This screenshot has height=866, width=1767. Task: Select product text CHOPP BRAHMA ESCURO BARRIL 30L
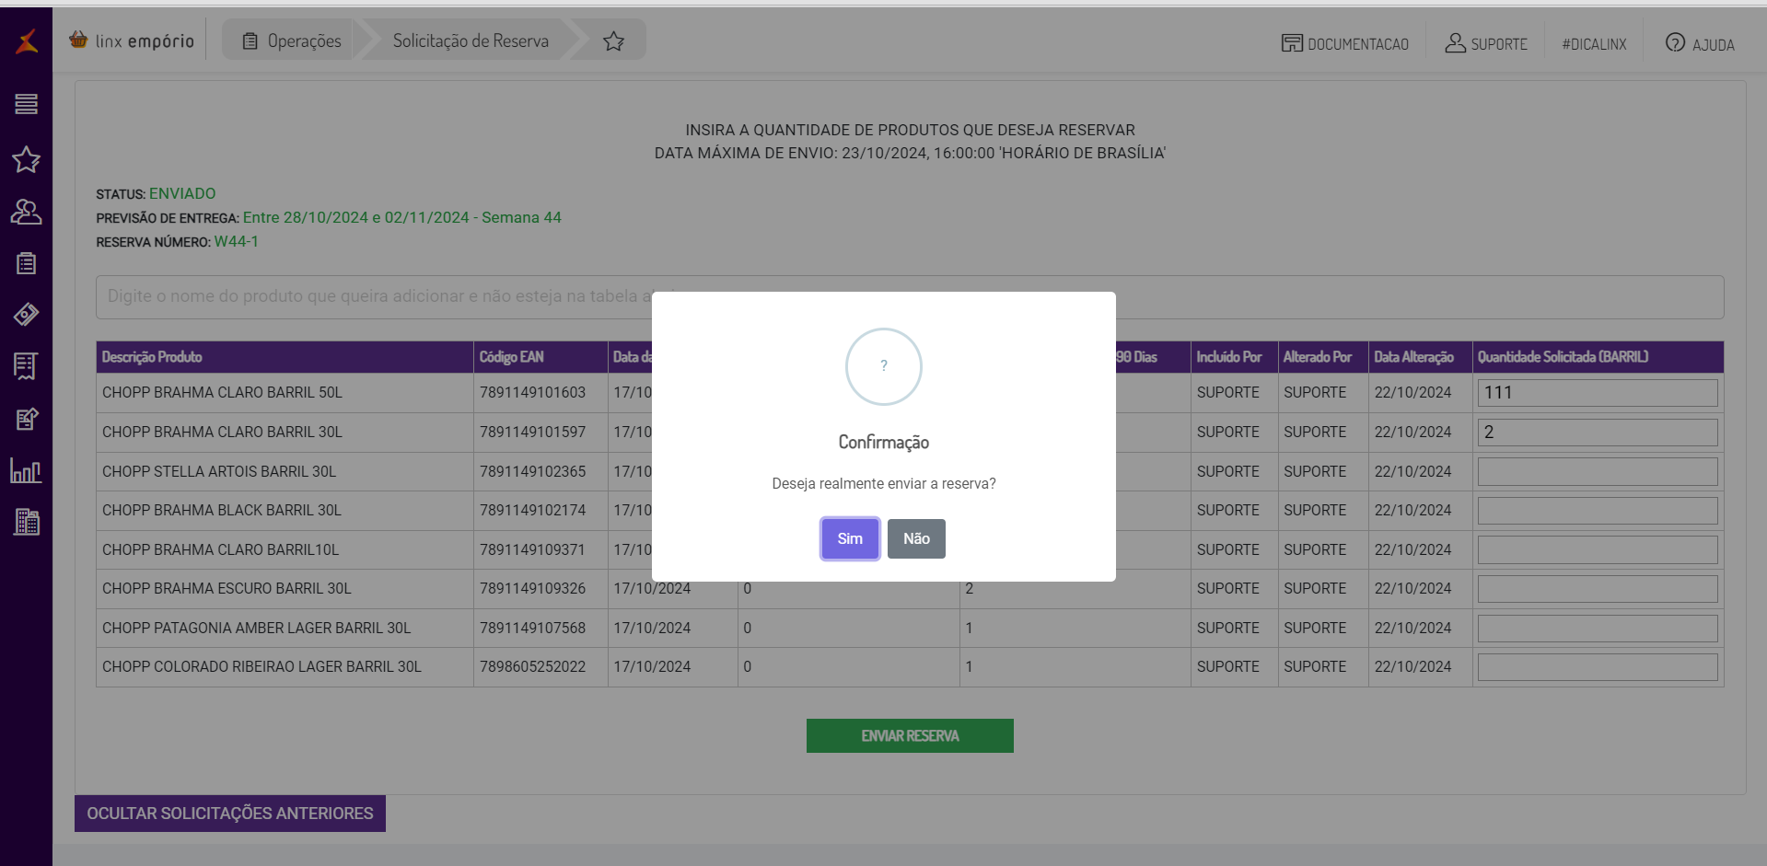pyautogui.click(x=227, y=588)
